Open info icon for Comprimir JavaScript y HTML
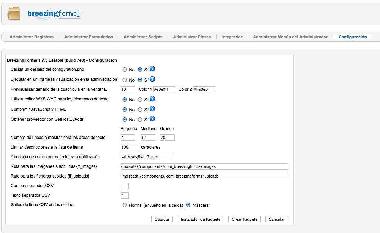 (152, 109)
